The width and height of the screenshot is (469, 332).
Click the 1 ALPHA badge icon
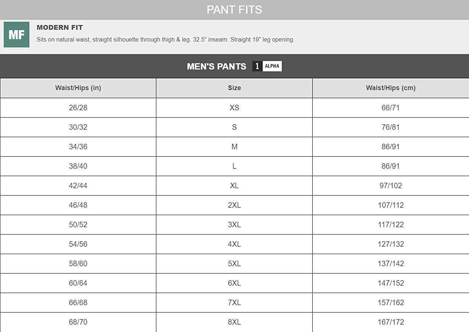click(267, 66)
